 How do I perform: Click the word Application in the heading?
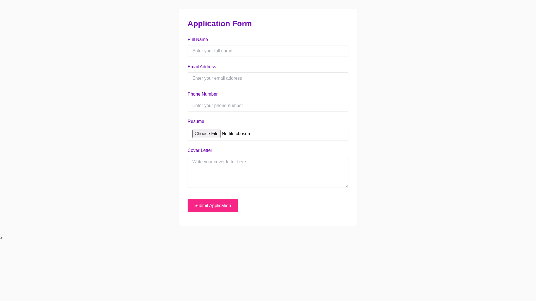209,24
